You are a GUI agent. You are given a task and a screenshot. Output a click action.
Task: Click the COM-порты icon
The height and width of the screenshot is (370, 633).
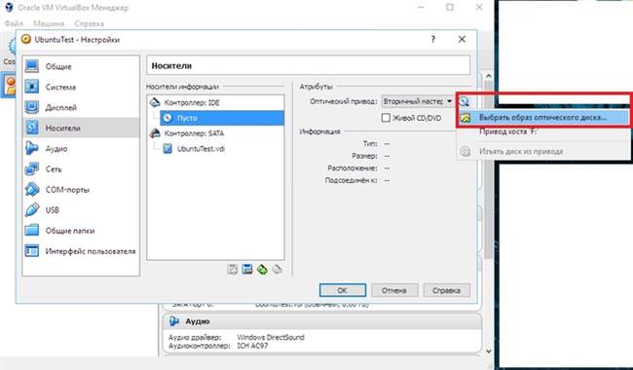click(32, 190)
